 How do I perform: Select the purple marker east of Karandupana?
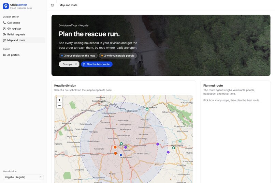click(x=158, y=144)
